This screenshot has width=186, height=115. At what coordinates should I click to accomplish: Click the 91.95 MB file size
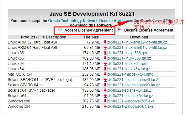(92, 96)
